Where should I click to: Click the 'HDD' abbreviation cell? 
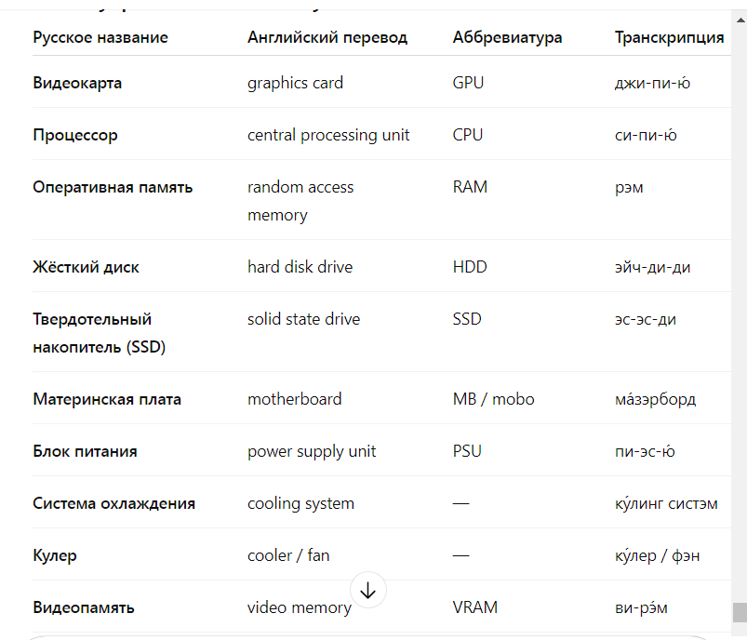click(470, 267)
